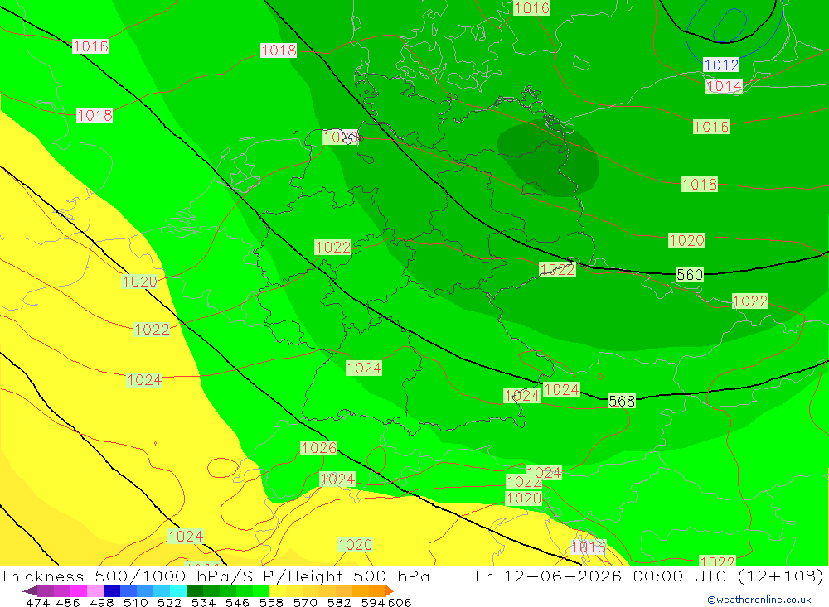This screenshot has width=829, height=607.
Task: Select the 568 height contour label
Action: point(622,401)
